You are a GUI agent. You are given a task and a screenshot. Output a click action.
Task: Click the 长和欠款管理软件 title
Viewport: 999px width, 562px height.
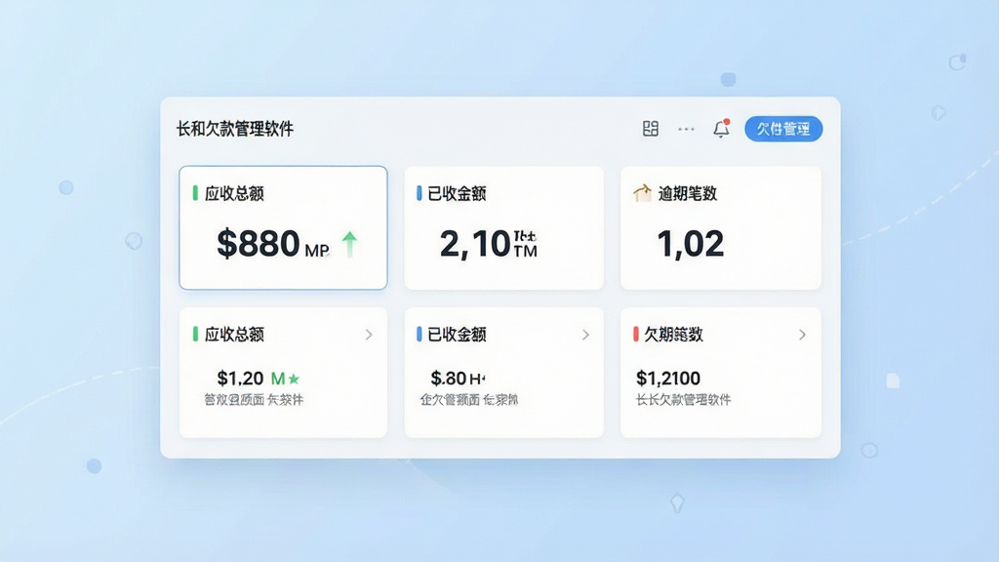tap(235, 129)
